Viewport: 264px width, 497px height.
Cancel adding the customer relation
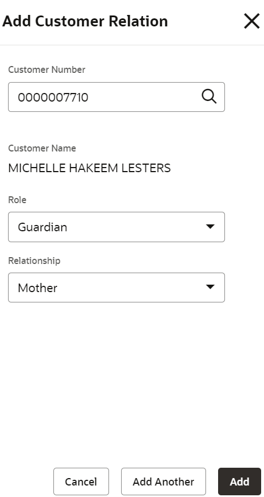[81, 482]
